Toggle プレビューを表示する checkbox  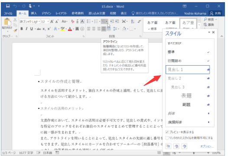point(167,132)
